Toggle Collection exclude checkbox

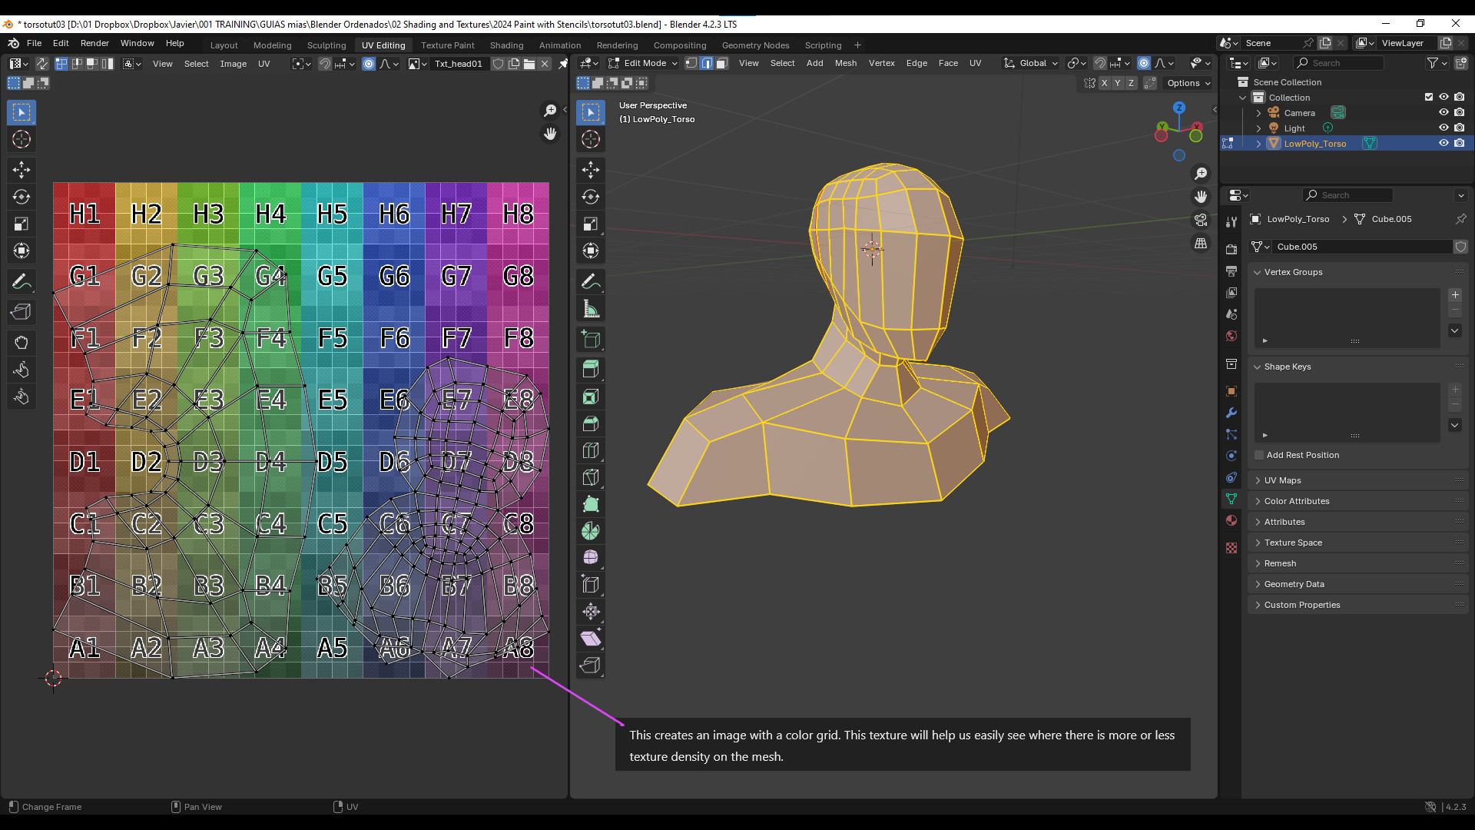(1429, 97)
